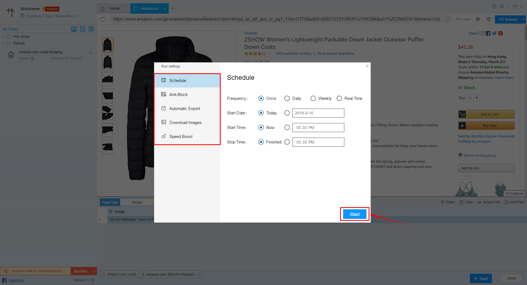This screenshot has height=285, width=527.
Task: Click Pre Login option
Action: 463,19
